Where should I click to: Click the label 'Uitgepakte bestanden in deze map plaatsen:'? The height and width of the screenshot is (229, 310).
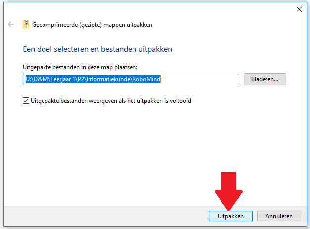pyautogui.click(x=80, y=67)
